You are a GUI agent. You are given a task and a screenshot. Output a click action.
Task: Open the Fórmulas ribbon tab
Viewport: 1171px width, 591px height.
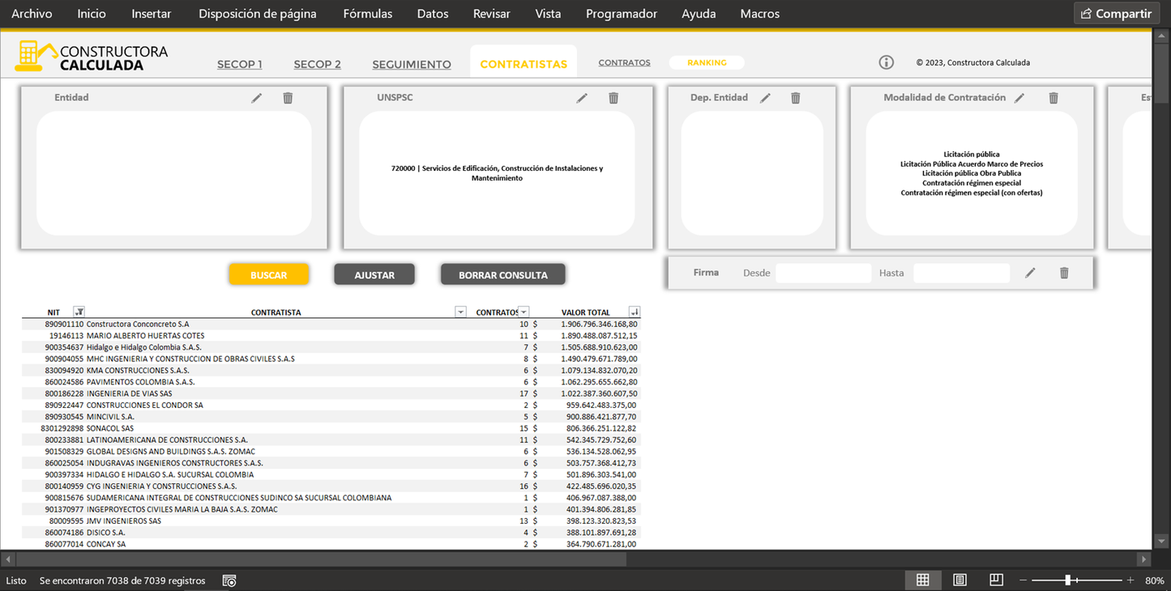point(367,14)
